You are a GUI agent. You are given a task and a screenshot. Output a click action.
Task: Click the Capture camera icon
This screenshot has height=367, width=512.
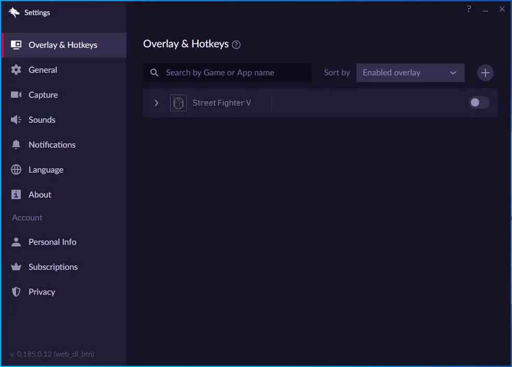point(16,95)
